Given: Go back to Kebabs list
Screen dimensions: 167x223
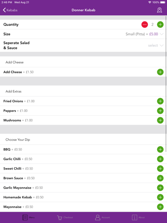Looking at the screenshot, I should point(10,10).
